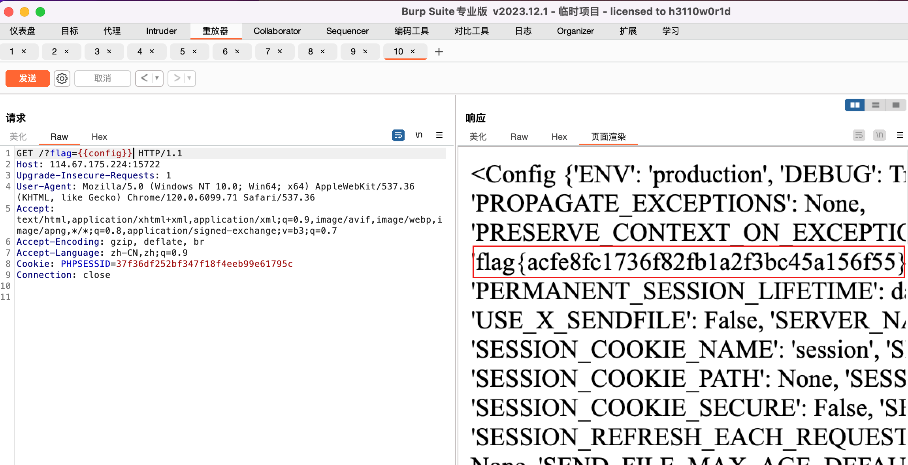Image resolution: width=908 pixels, height=465 pixels.
Task: Open the Repeater settings gear beside Send
Action: point(62,78)
